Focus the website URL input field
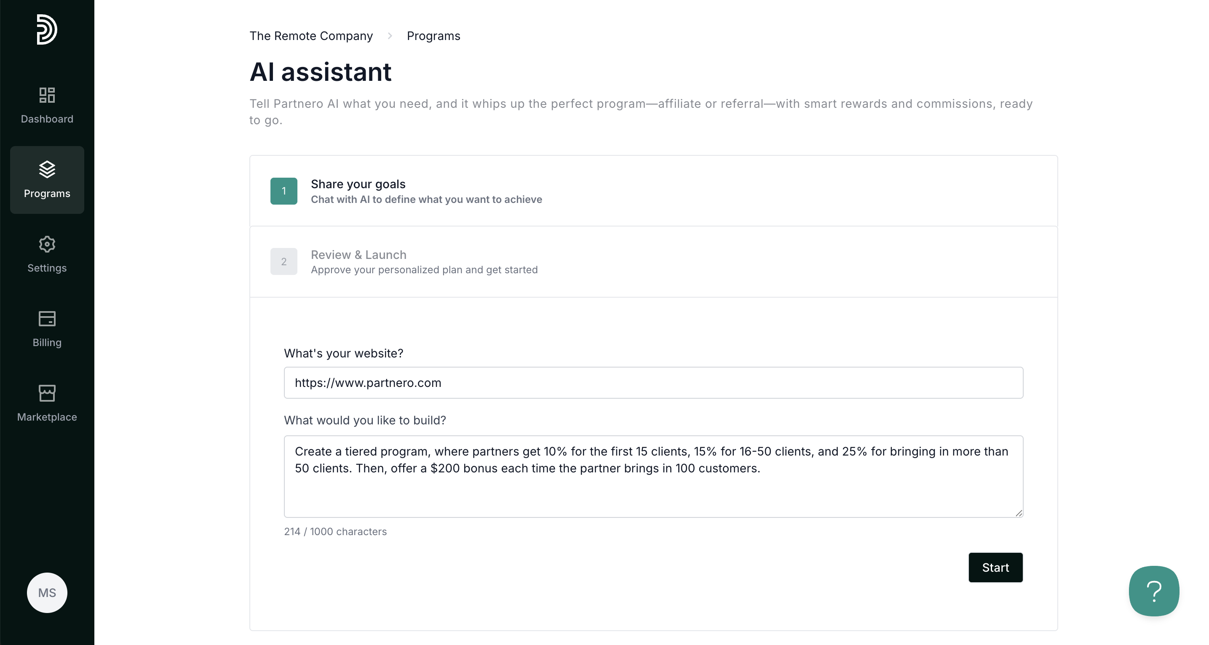Viewport: 1209px width, 645px height. tap(653, 383)
